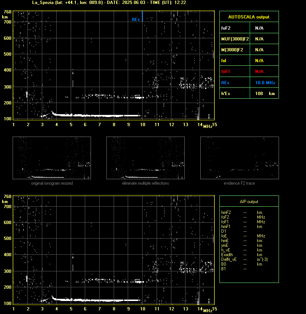
Task: Click the AIP output header
Action: (x=249, y=202)
